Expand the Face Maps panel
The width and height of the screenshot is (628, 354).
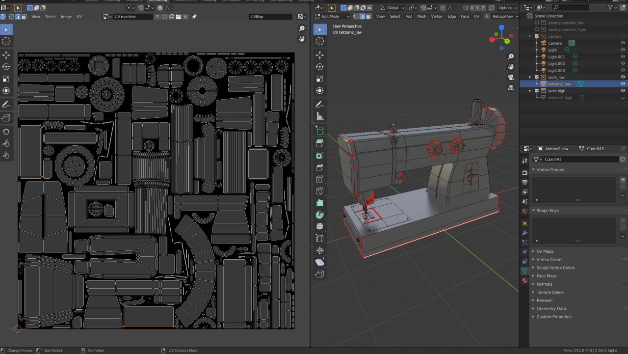pyautogui.click(x=546, y=276)
